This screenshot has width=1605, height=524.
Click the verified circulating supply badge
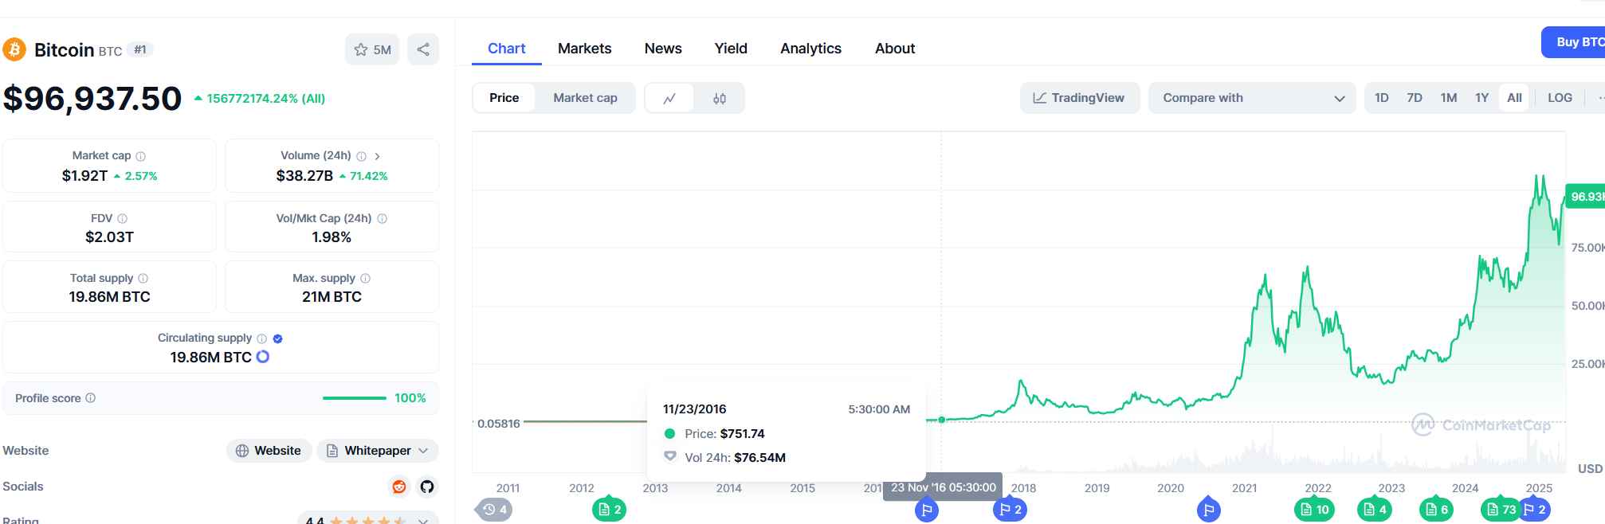(x=277, y=338)
